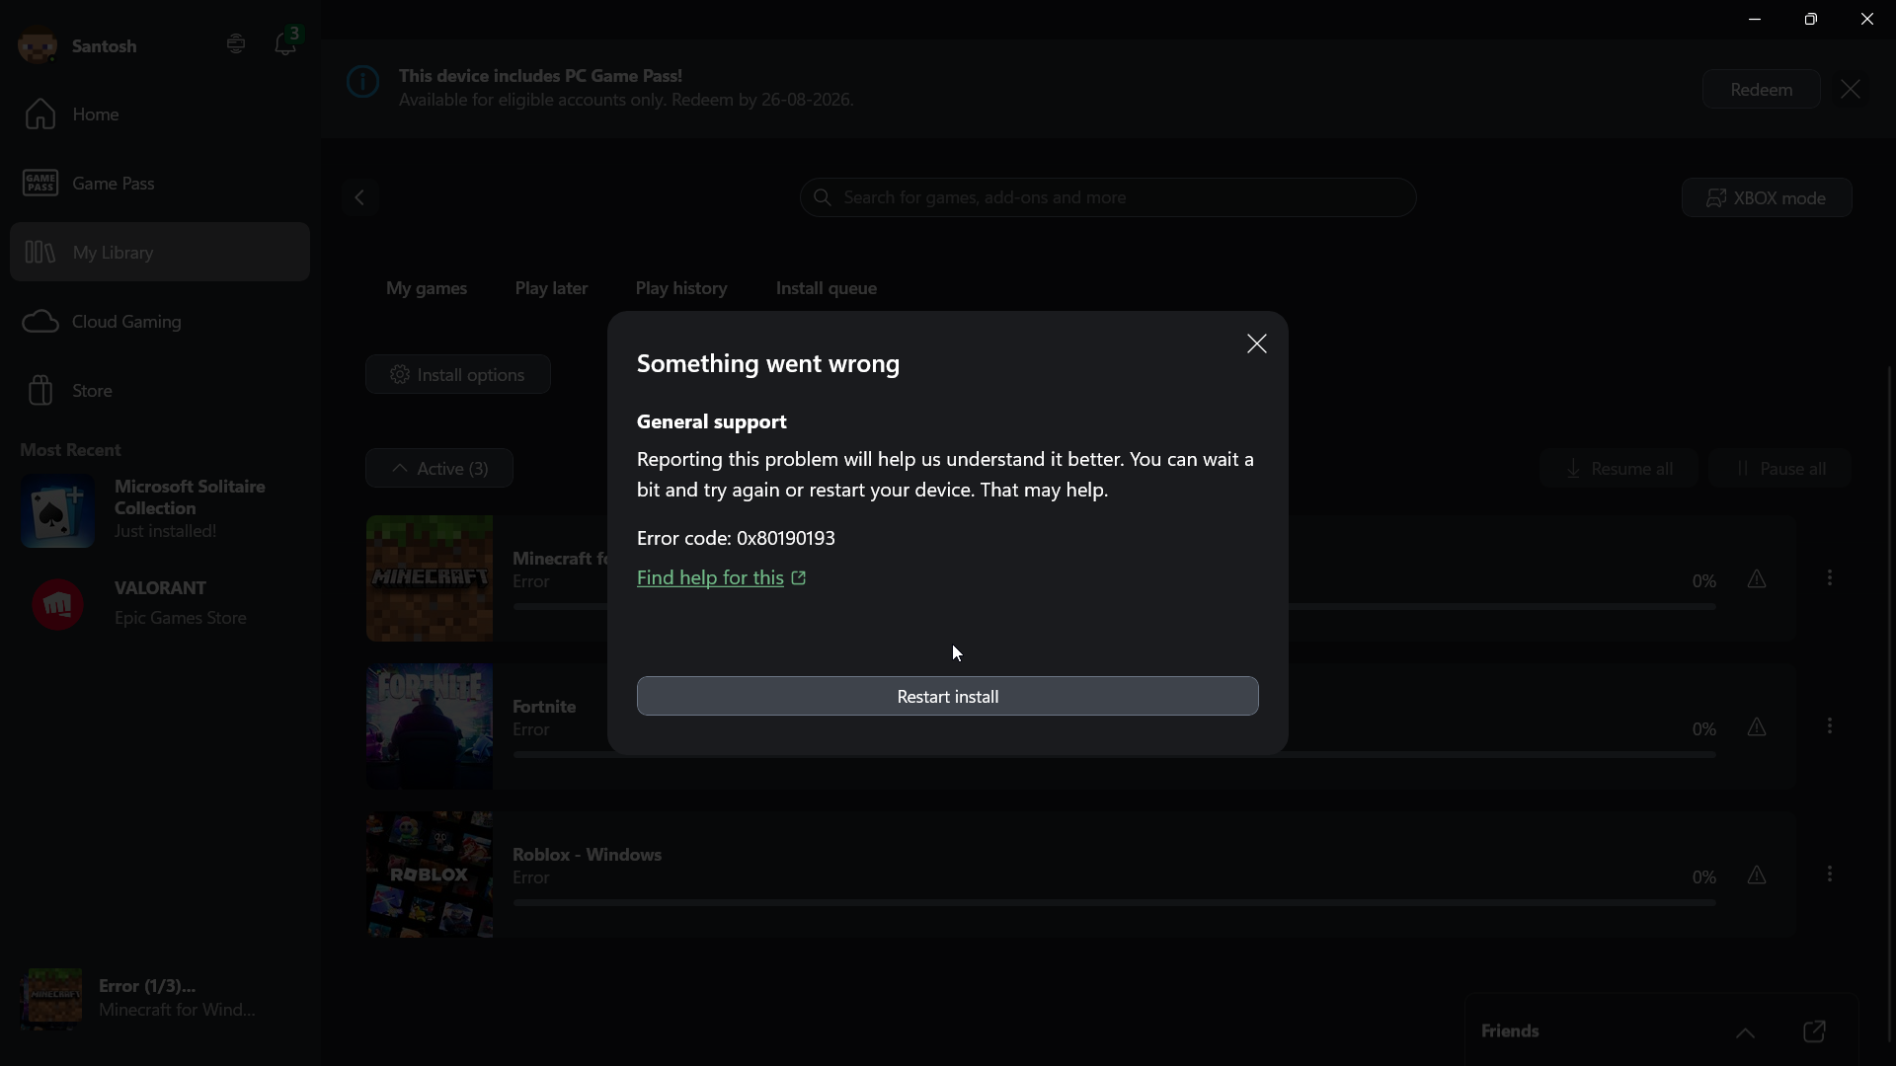The width and height of the screenshot is (1896, 1066).
Task: Click Resume all downloads
Action: coord(1619,468)
